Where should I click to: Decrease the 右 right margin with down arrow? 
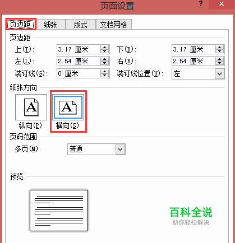[220, 63]
